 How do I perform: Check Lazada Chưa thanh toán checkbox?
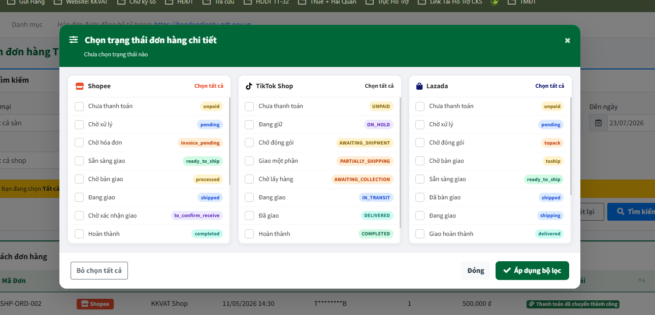pos(420,107)
